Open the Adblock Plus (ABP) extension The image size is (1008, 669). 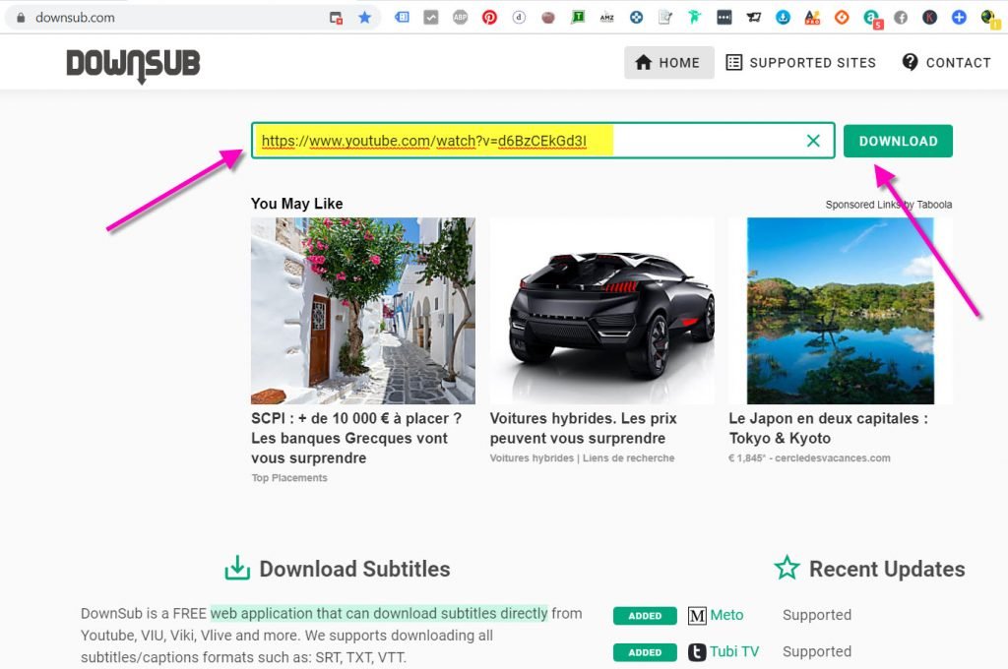pos(460,18)
